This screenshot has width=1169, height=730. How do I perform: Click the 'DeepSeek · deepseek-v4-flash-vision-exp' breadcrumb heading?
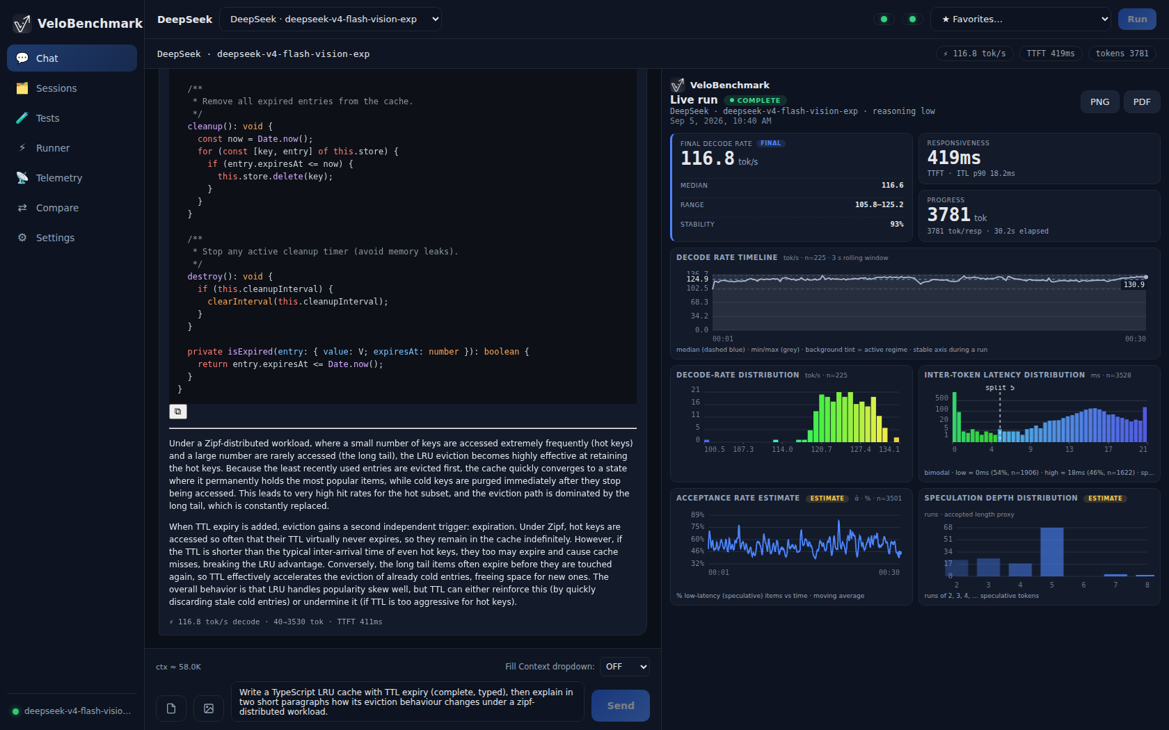coord(263,54)
